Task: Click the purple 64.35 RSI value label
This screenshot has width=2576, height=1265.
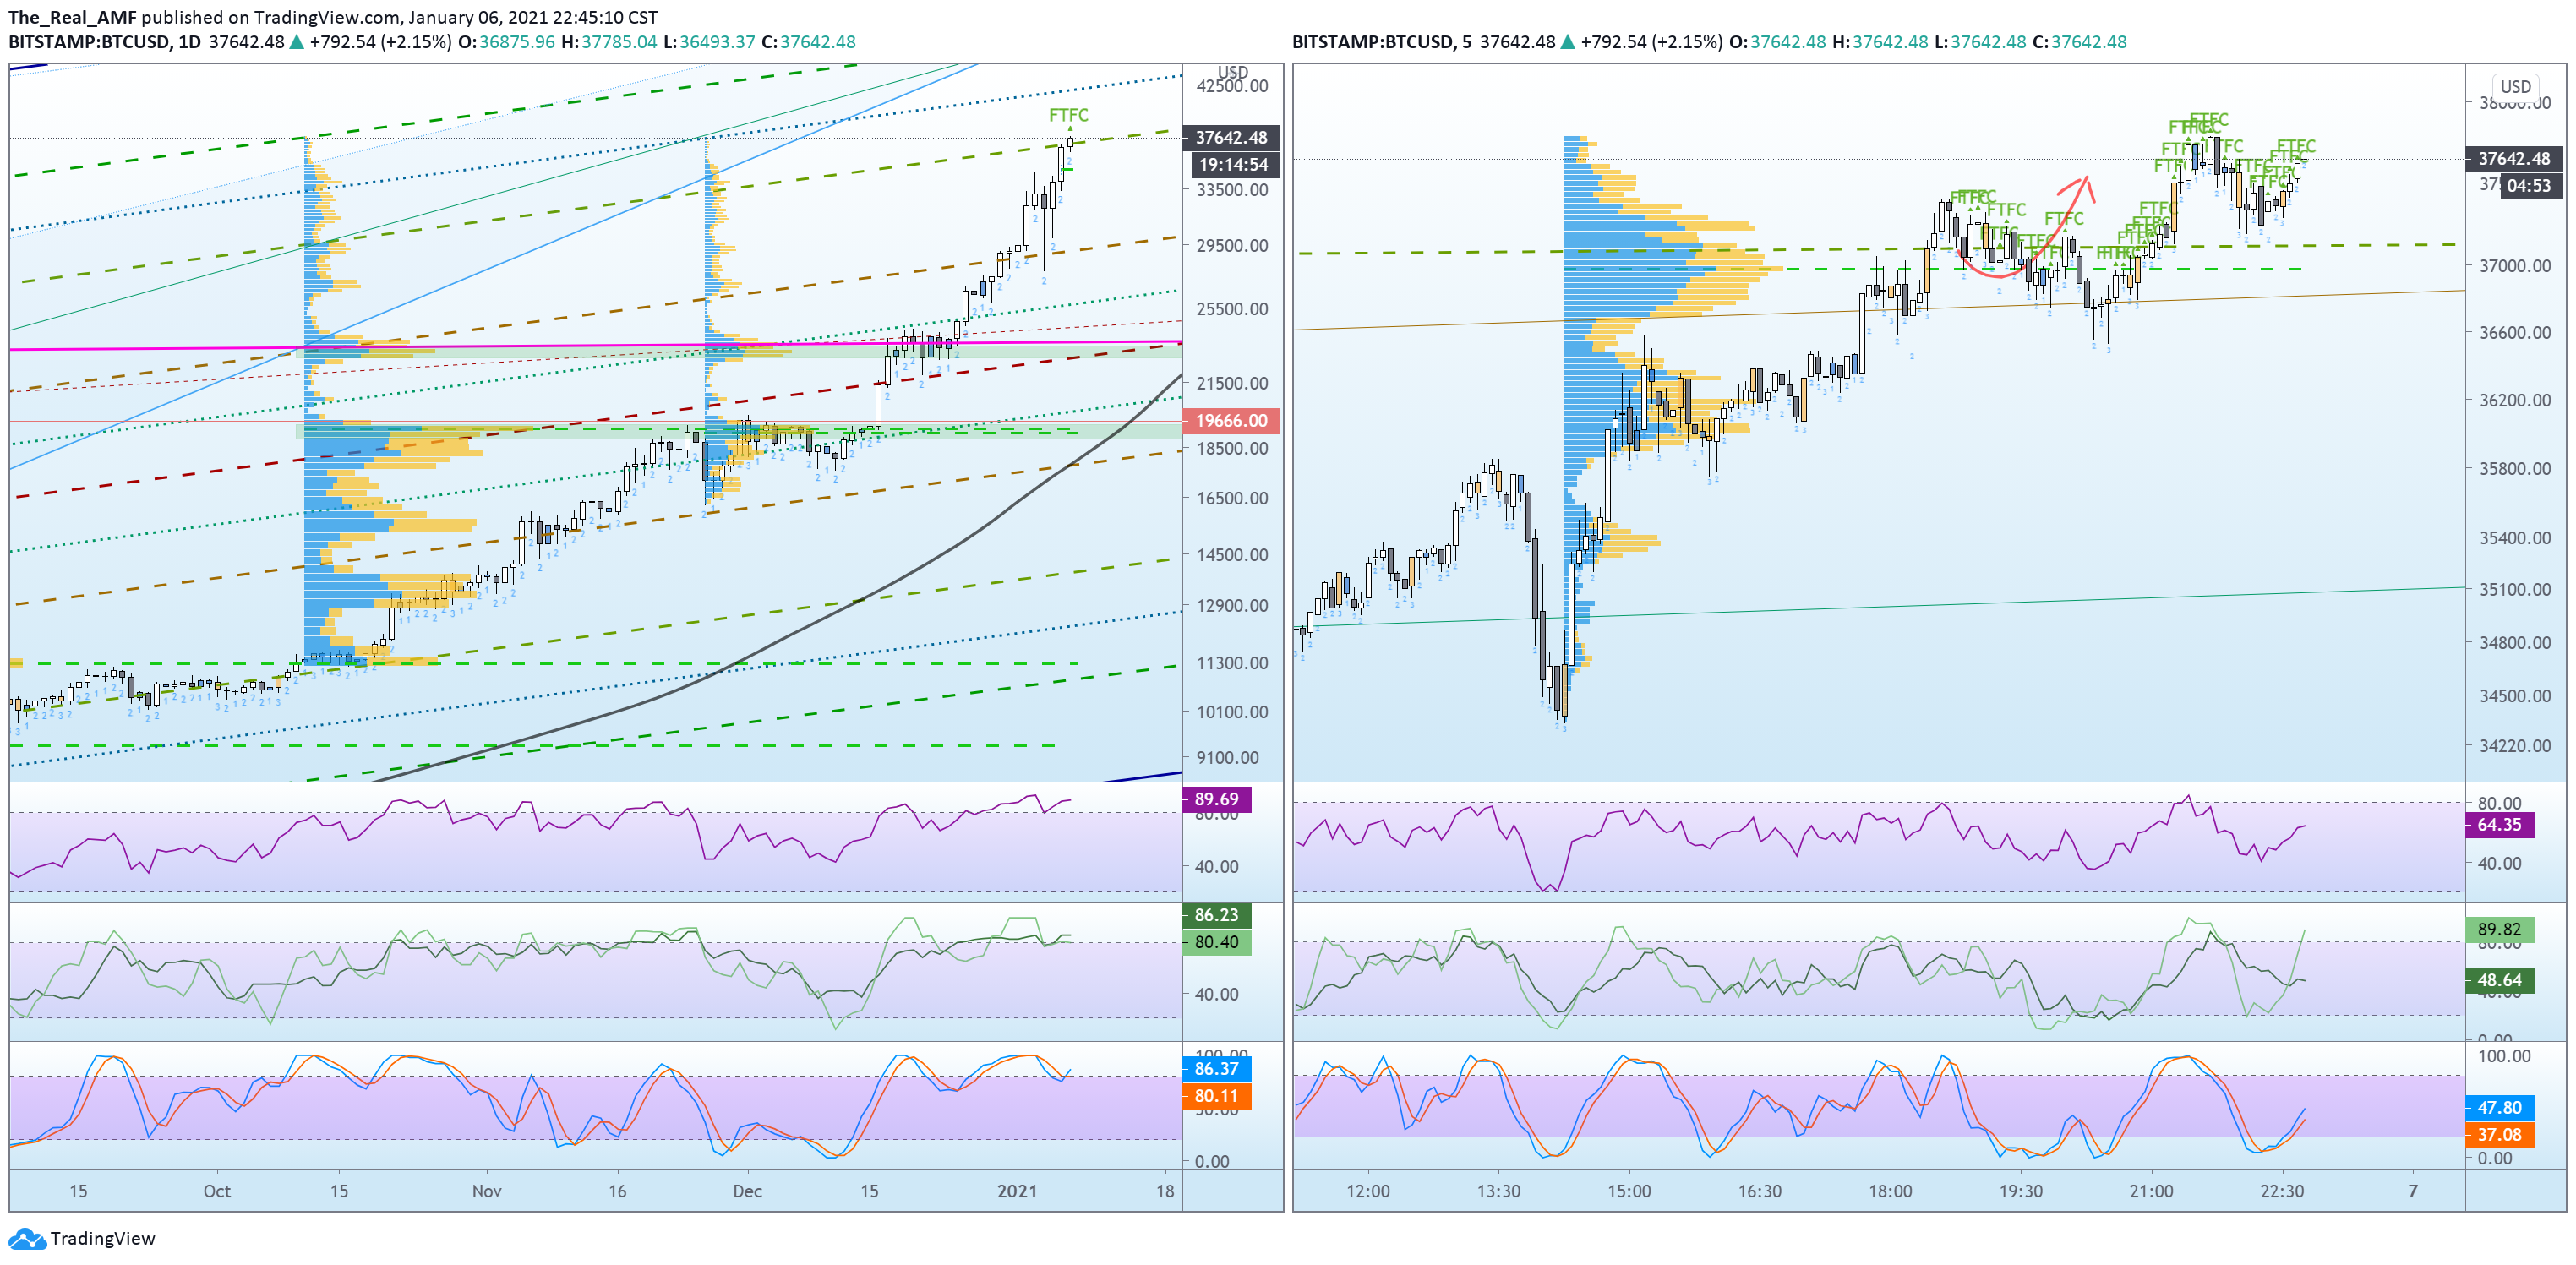Action: pos(2500,825)
